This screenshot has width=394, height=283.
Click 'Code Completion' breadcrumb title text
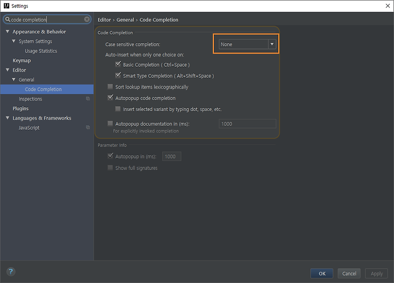(x=159, y=20)
